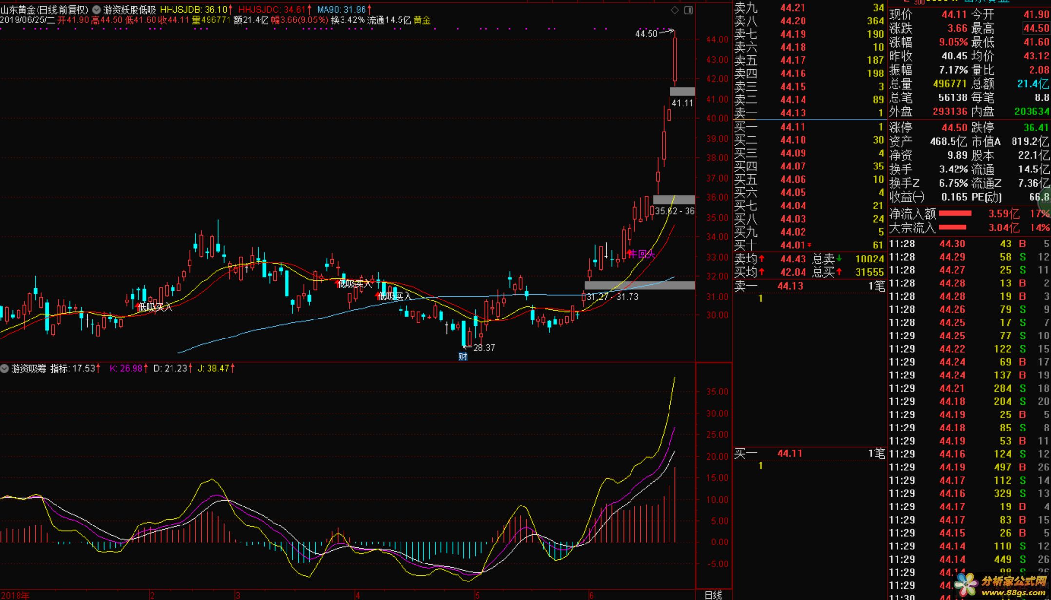Click the 牛回头 signal marker on chart
This screenshot has width=1051, height=600.
click(x=642, y=254)
